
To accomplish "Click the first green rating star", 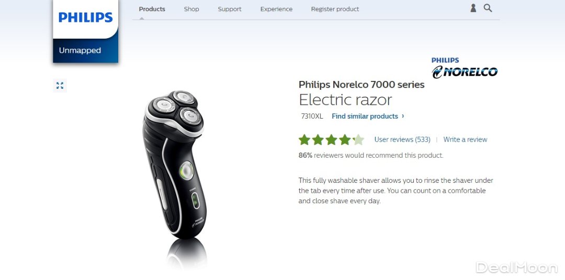I will tap(304, 139).
